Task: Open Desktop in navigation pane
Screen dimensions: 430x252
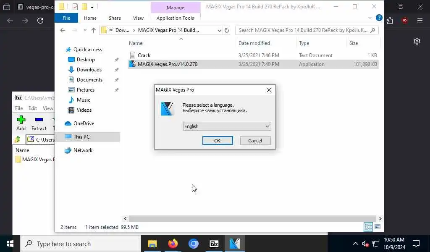Action: (86, 60)
